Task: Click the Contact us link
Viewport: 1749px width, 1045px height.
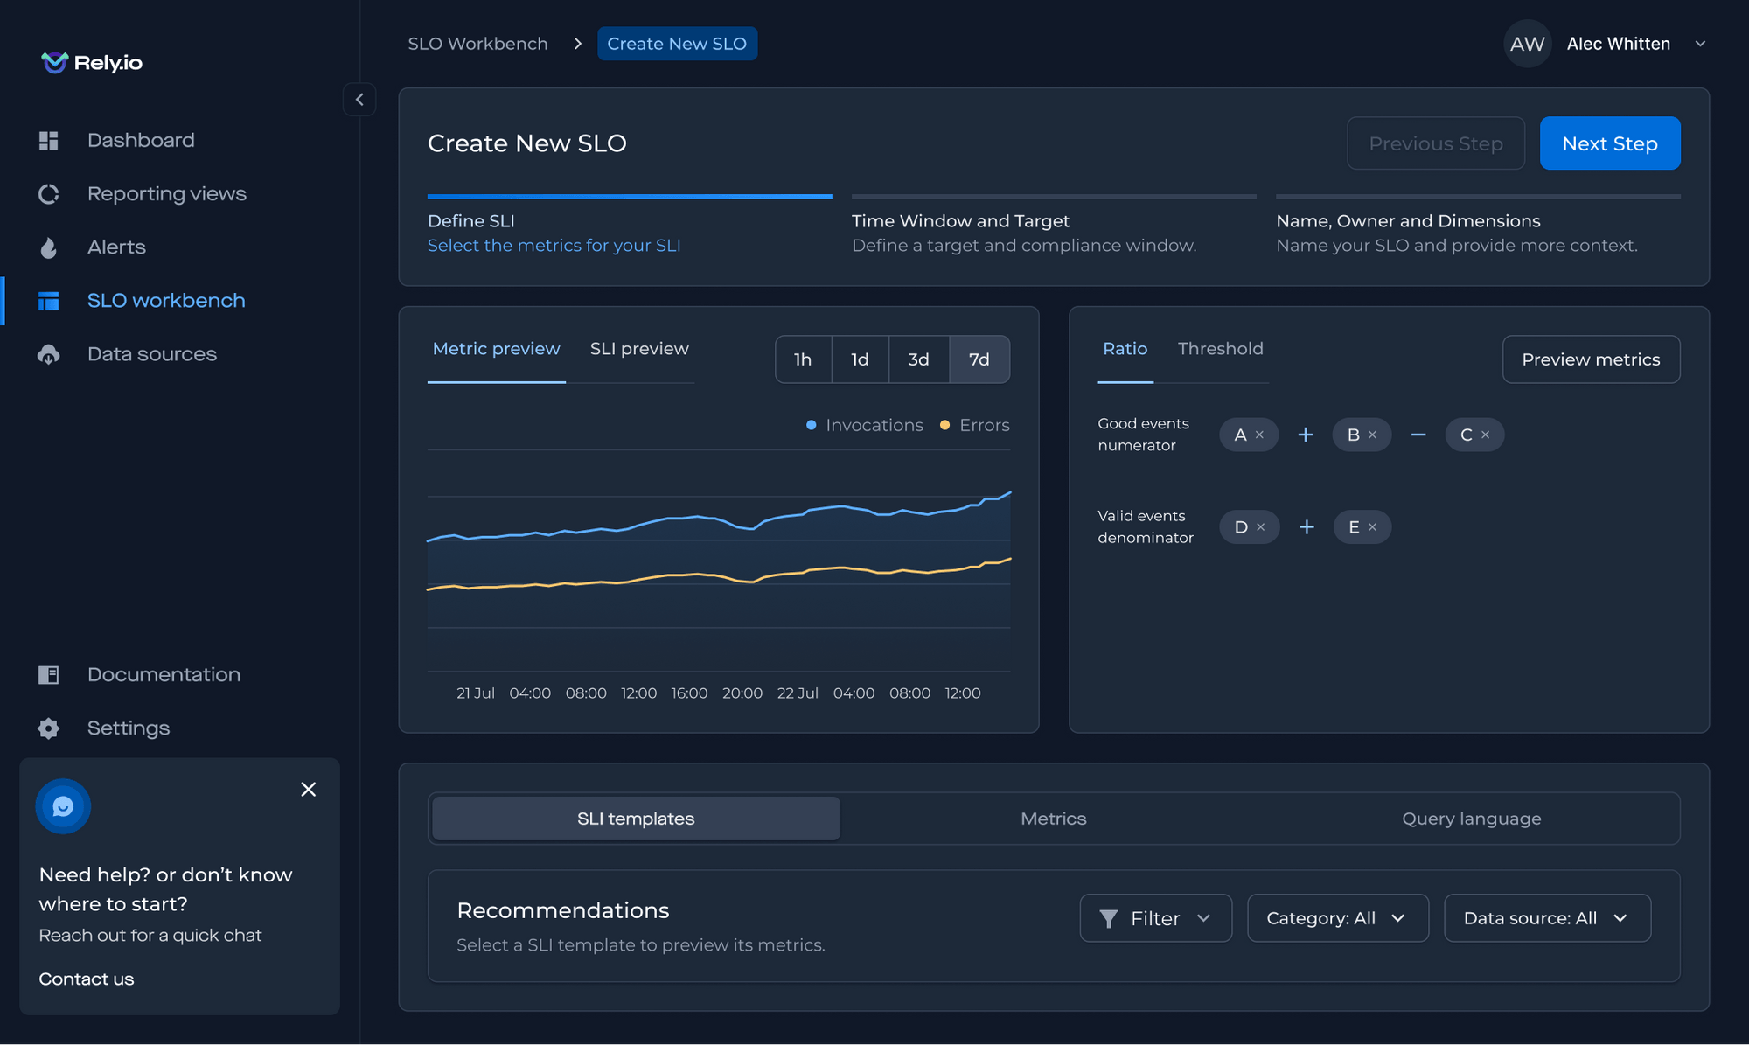Action: coord(86,979)
